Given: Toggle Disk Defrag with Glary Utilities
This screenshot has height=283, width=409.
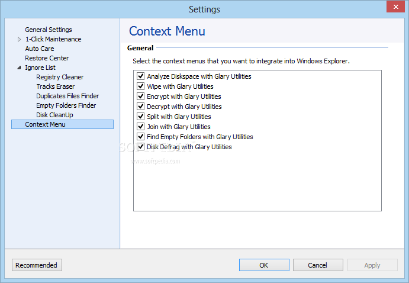Looking at the screenshot, I should (x=141, y=147).
